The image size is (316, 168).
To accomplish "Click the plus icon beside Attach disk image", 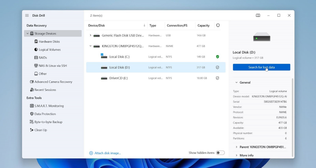I will pyautogui.click(x=91, y=153).
